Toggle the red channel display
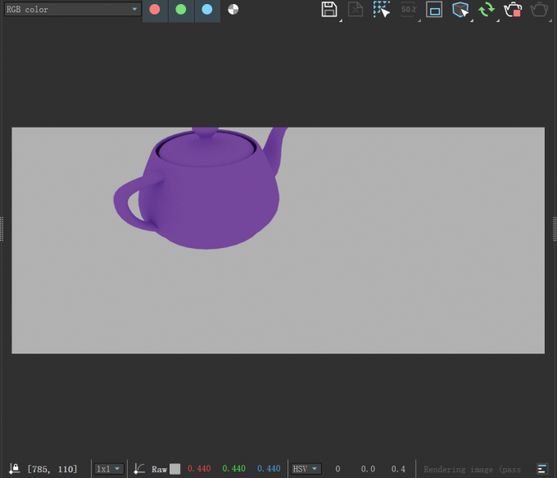Image resolution: width=557 pixels, height=478 pixels. pos(155,10)
